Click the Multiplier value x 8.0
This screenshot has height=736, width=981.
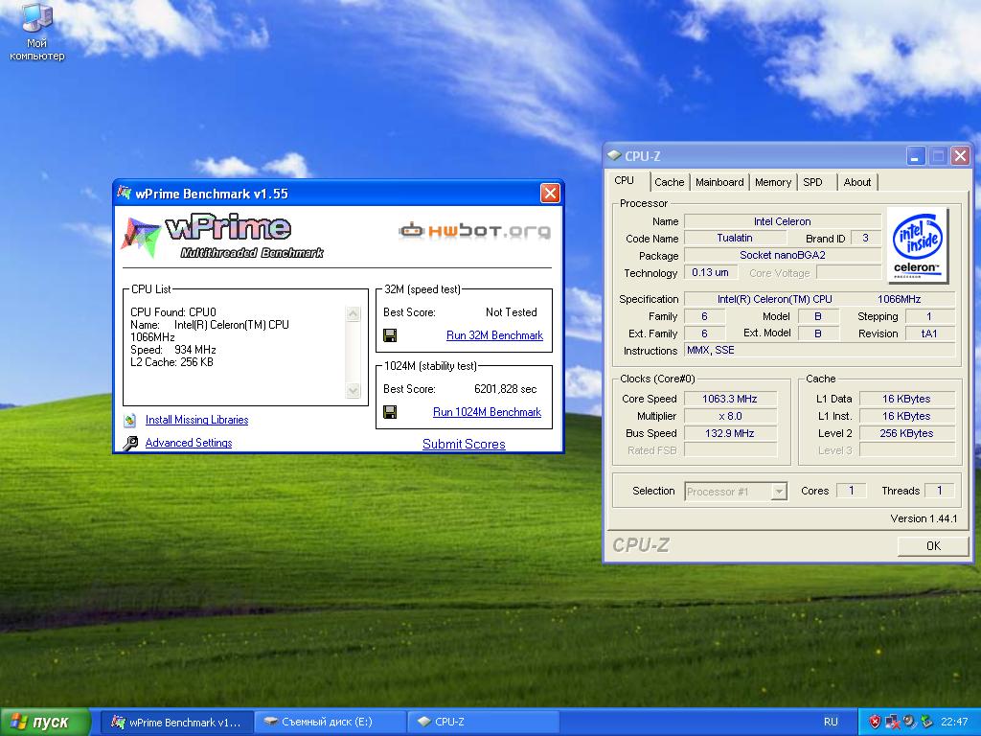click(729, 416)
